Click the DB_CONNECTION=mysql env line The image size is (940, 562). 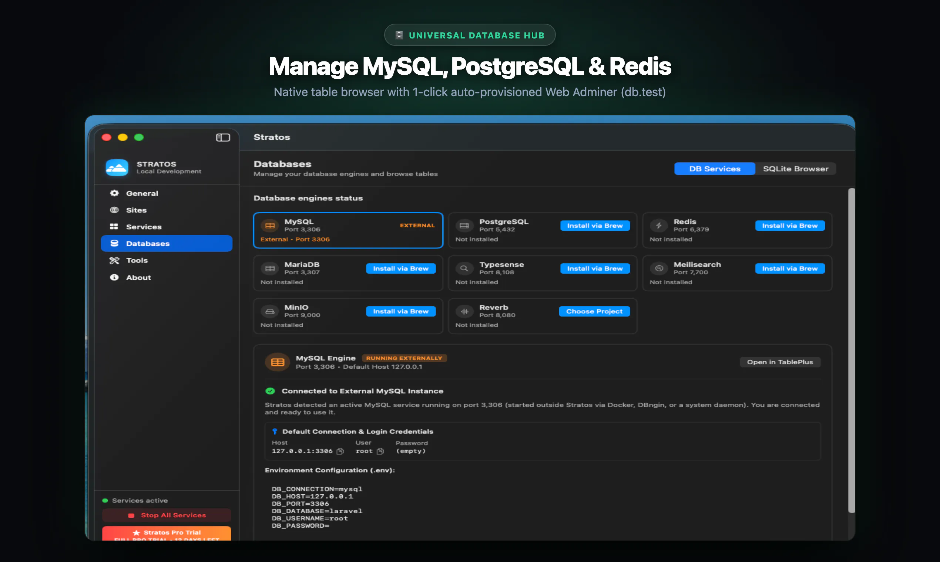[317, 489]
